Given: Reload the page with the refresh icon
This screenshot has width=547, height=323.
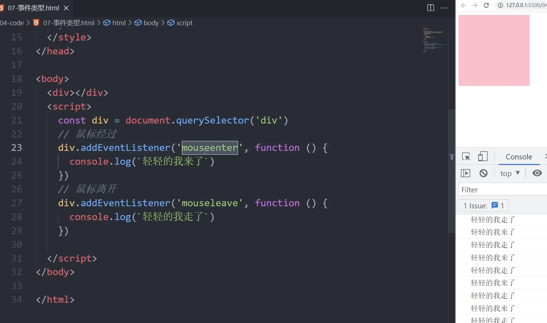Looking at the screenshot, I should 486,5.
